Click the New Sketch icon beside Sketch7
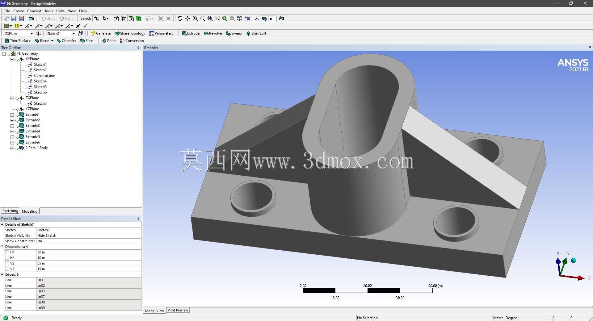The image size is (593, 321). [81, 33]
